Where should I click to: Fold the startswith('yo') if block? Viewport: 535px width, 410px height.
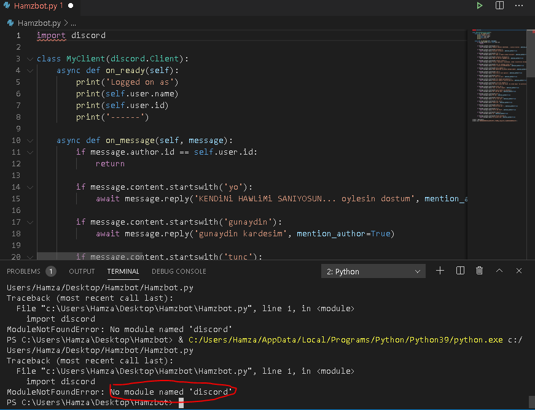pyautogui.click(x=29, y=187)
